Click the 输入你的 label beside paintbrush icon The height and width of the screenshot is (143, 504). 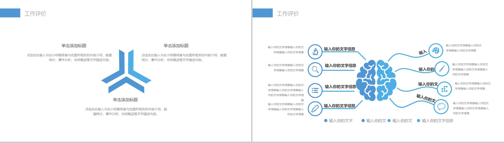click(426, 69)
